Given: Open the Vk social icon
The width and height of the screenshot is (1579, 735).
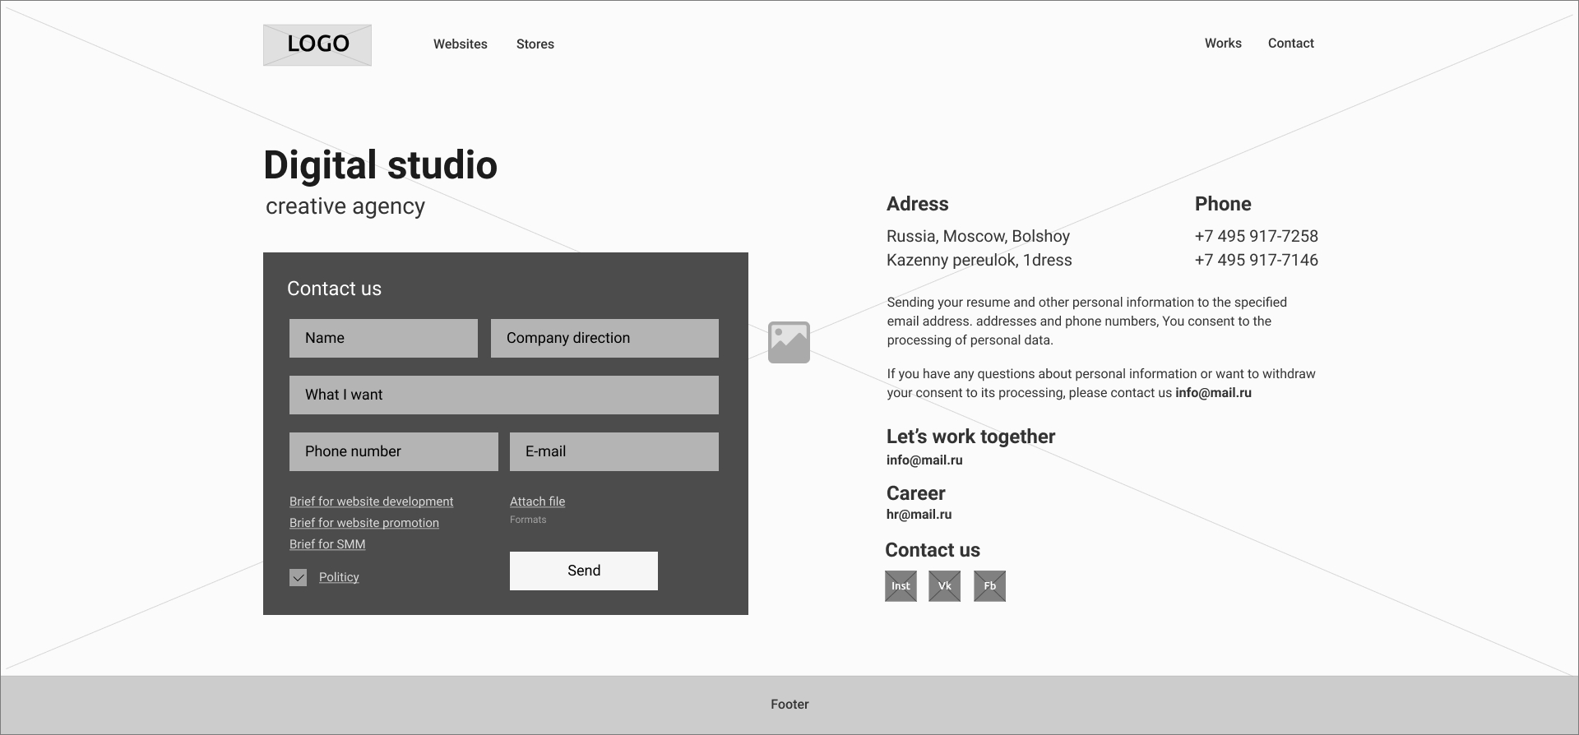Looking at the screenshot, I should point(944,586).
